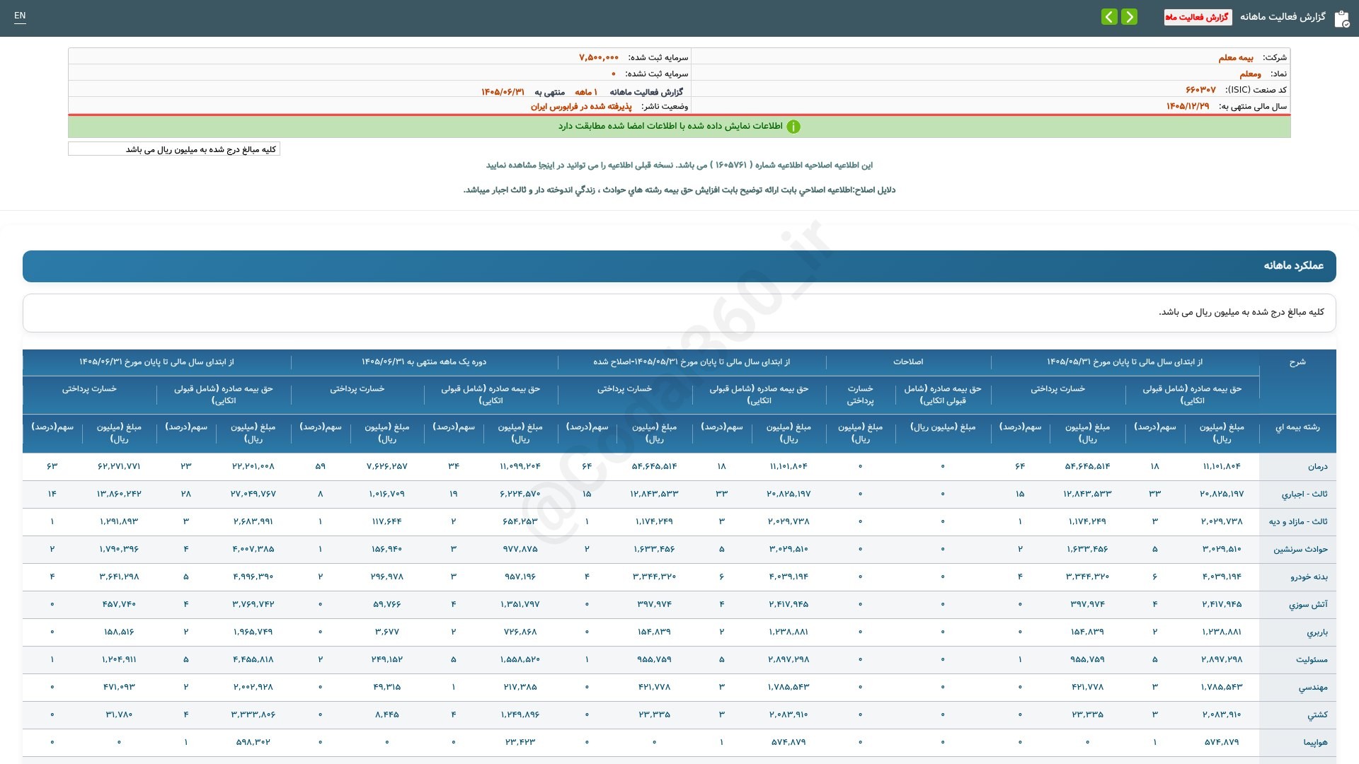Click the ثالث - اجباری row label
Image resolution: width=1359 pixels, height=764 pixels.
pos(1304,494)
